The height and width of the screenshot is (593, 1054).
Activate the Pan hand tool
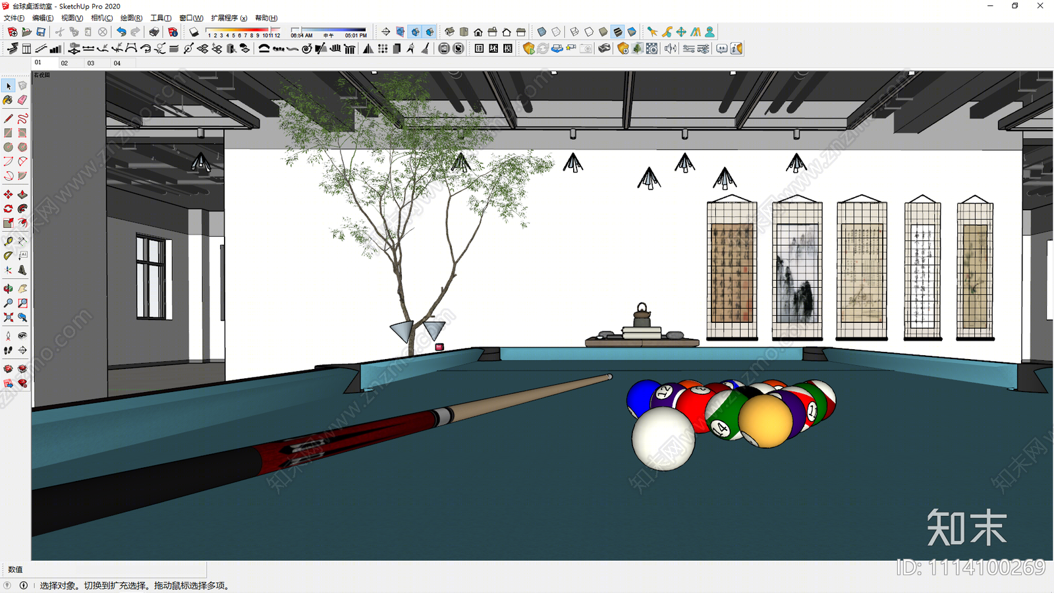point(22,289)
